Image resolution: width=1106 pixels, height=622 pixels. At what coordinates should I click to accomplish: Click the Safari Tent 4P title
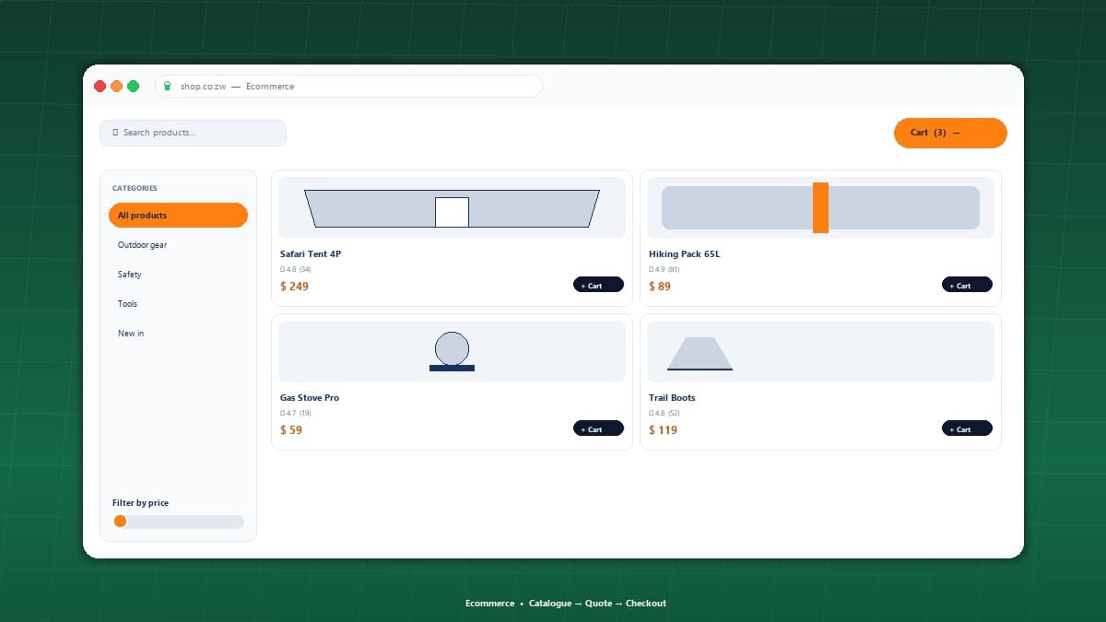click(x=311, y=254)
